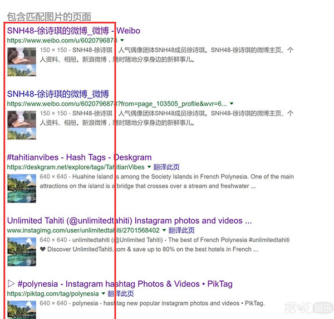Expand dropdown arrow next to the weibo URL with from=page_103505
Image resolution: width=334 pixels, height=319 pixels.
click(x=232, y=104)
